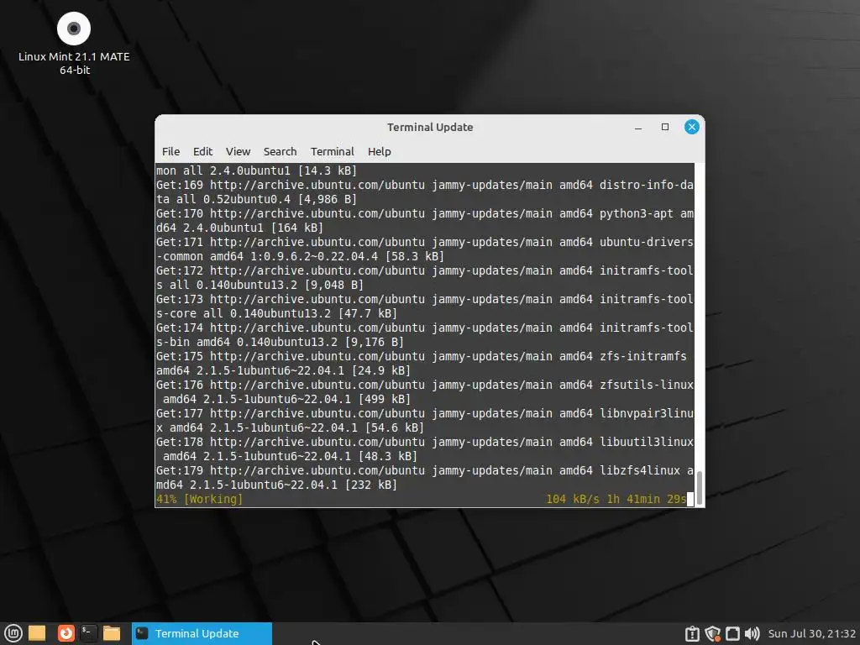The width and height of the screenshot is (860, 645).
Task: Click the '104 kB/s 1h 41min 29s' text
Action: tap(616, 499)
